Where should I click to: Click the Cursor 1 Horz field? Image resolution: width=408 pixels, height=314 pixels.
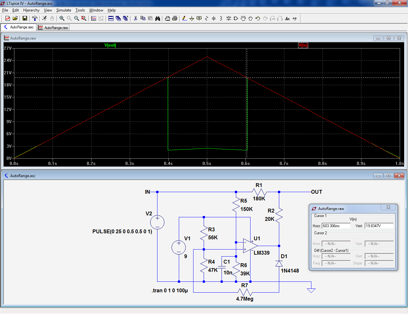tap(336, 226)
